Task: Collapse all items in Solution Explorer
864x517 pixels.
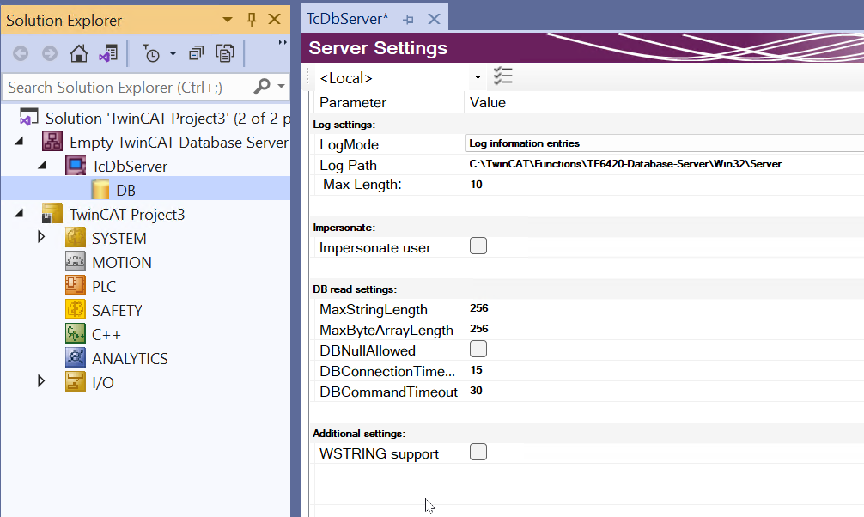Action: pos(196,53)
